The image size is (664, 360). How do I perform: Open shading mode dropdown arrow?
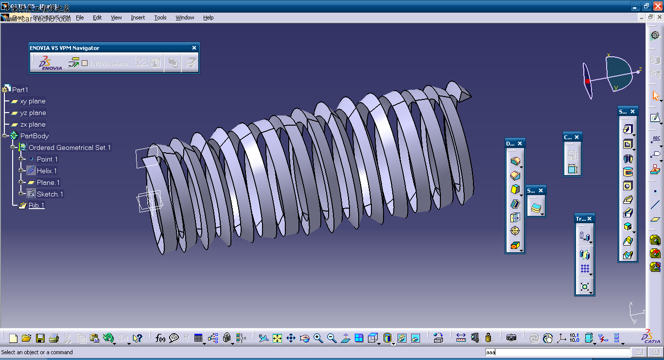[x=393, y=343]
